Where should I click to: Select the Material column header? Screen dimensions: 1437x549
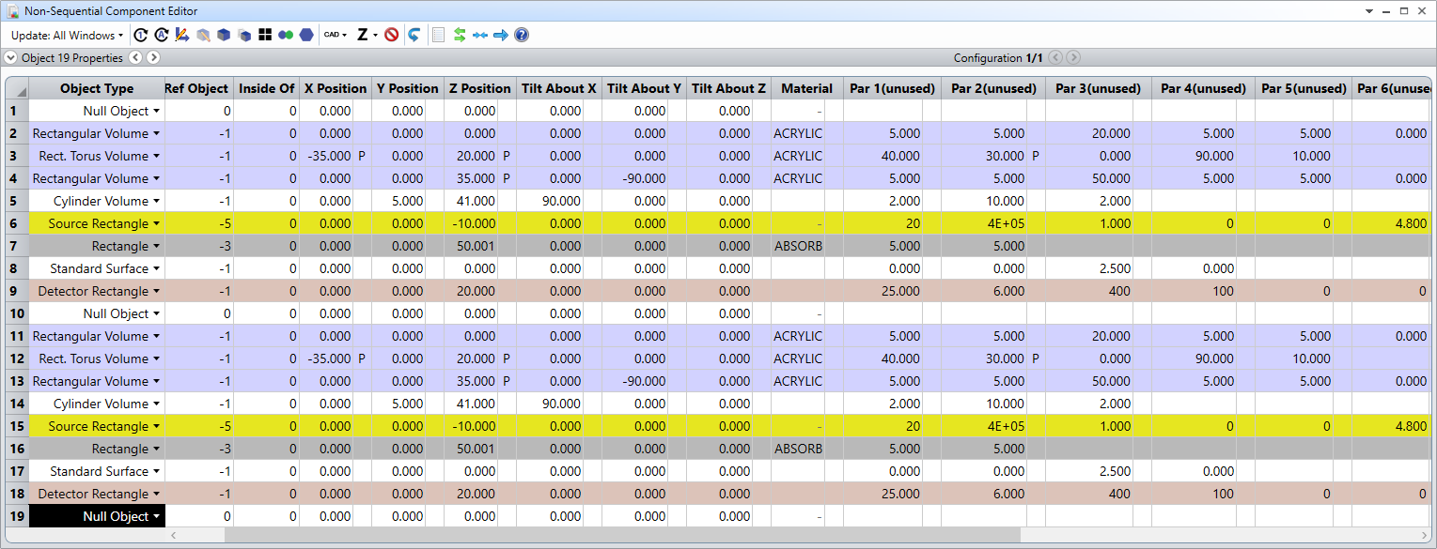[x=806, y=88]
